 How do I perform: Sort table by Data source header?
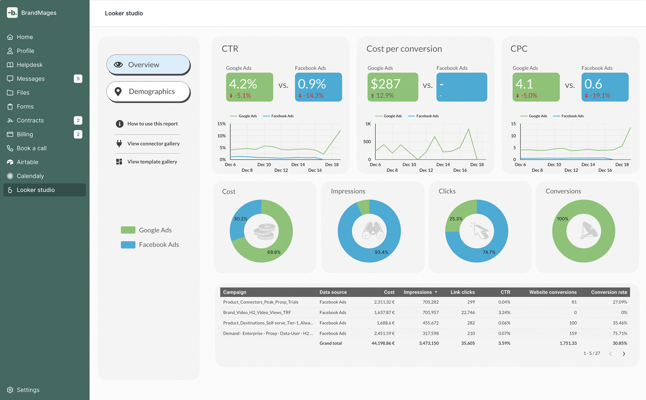point(333,292)
